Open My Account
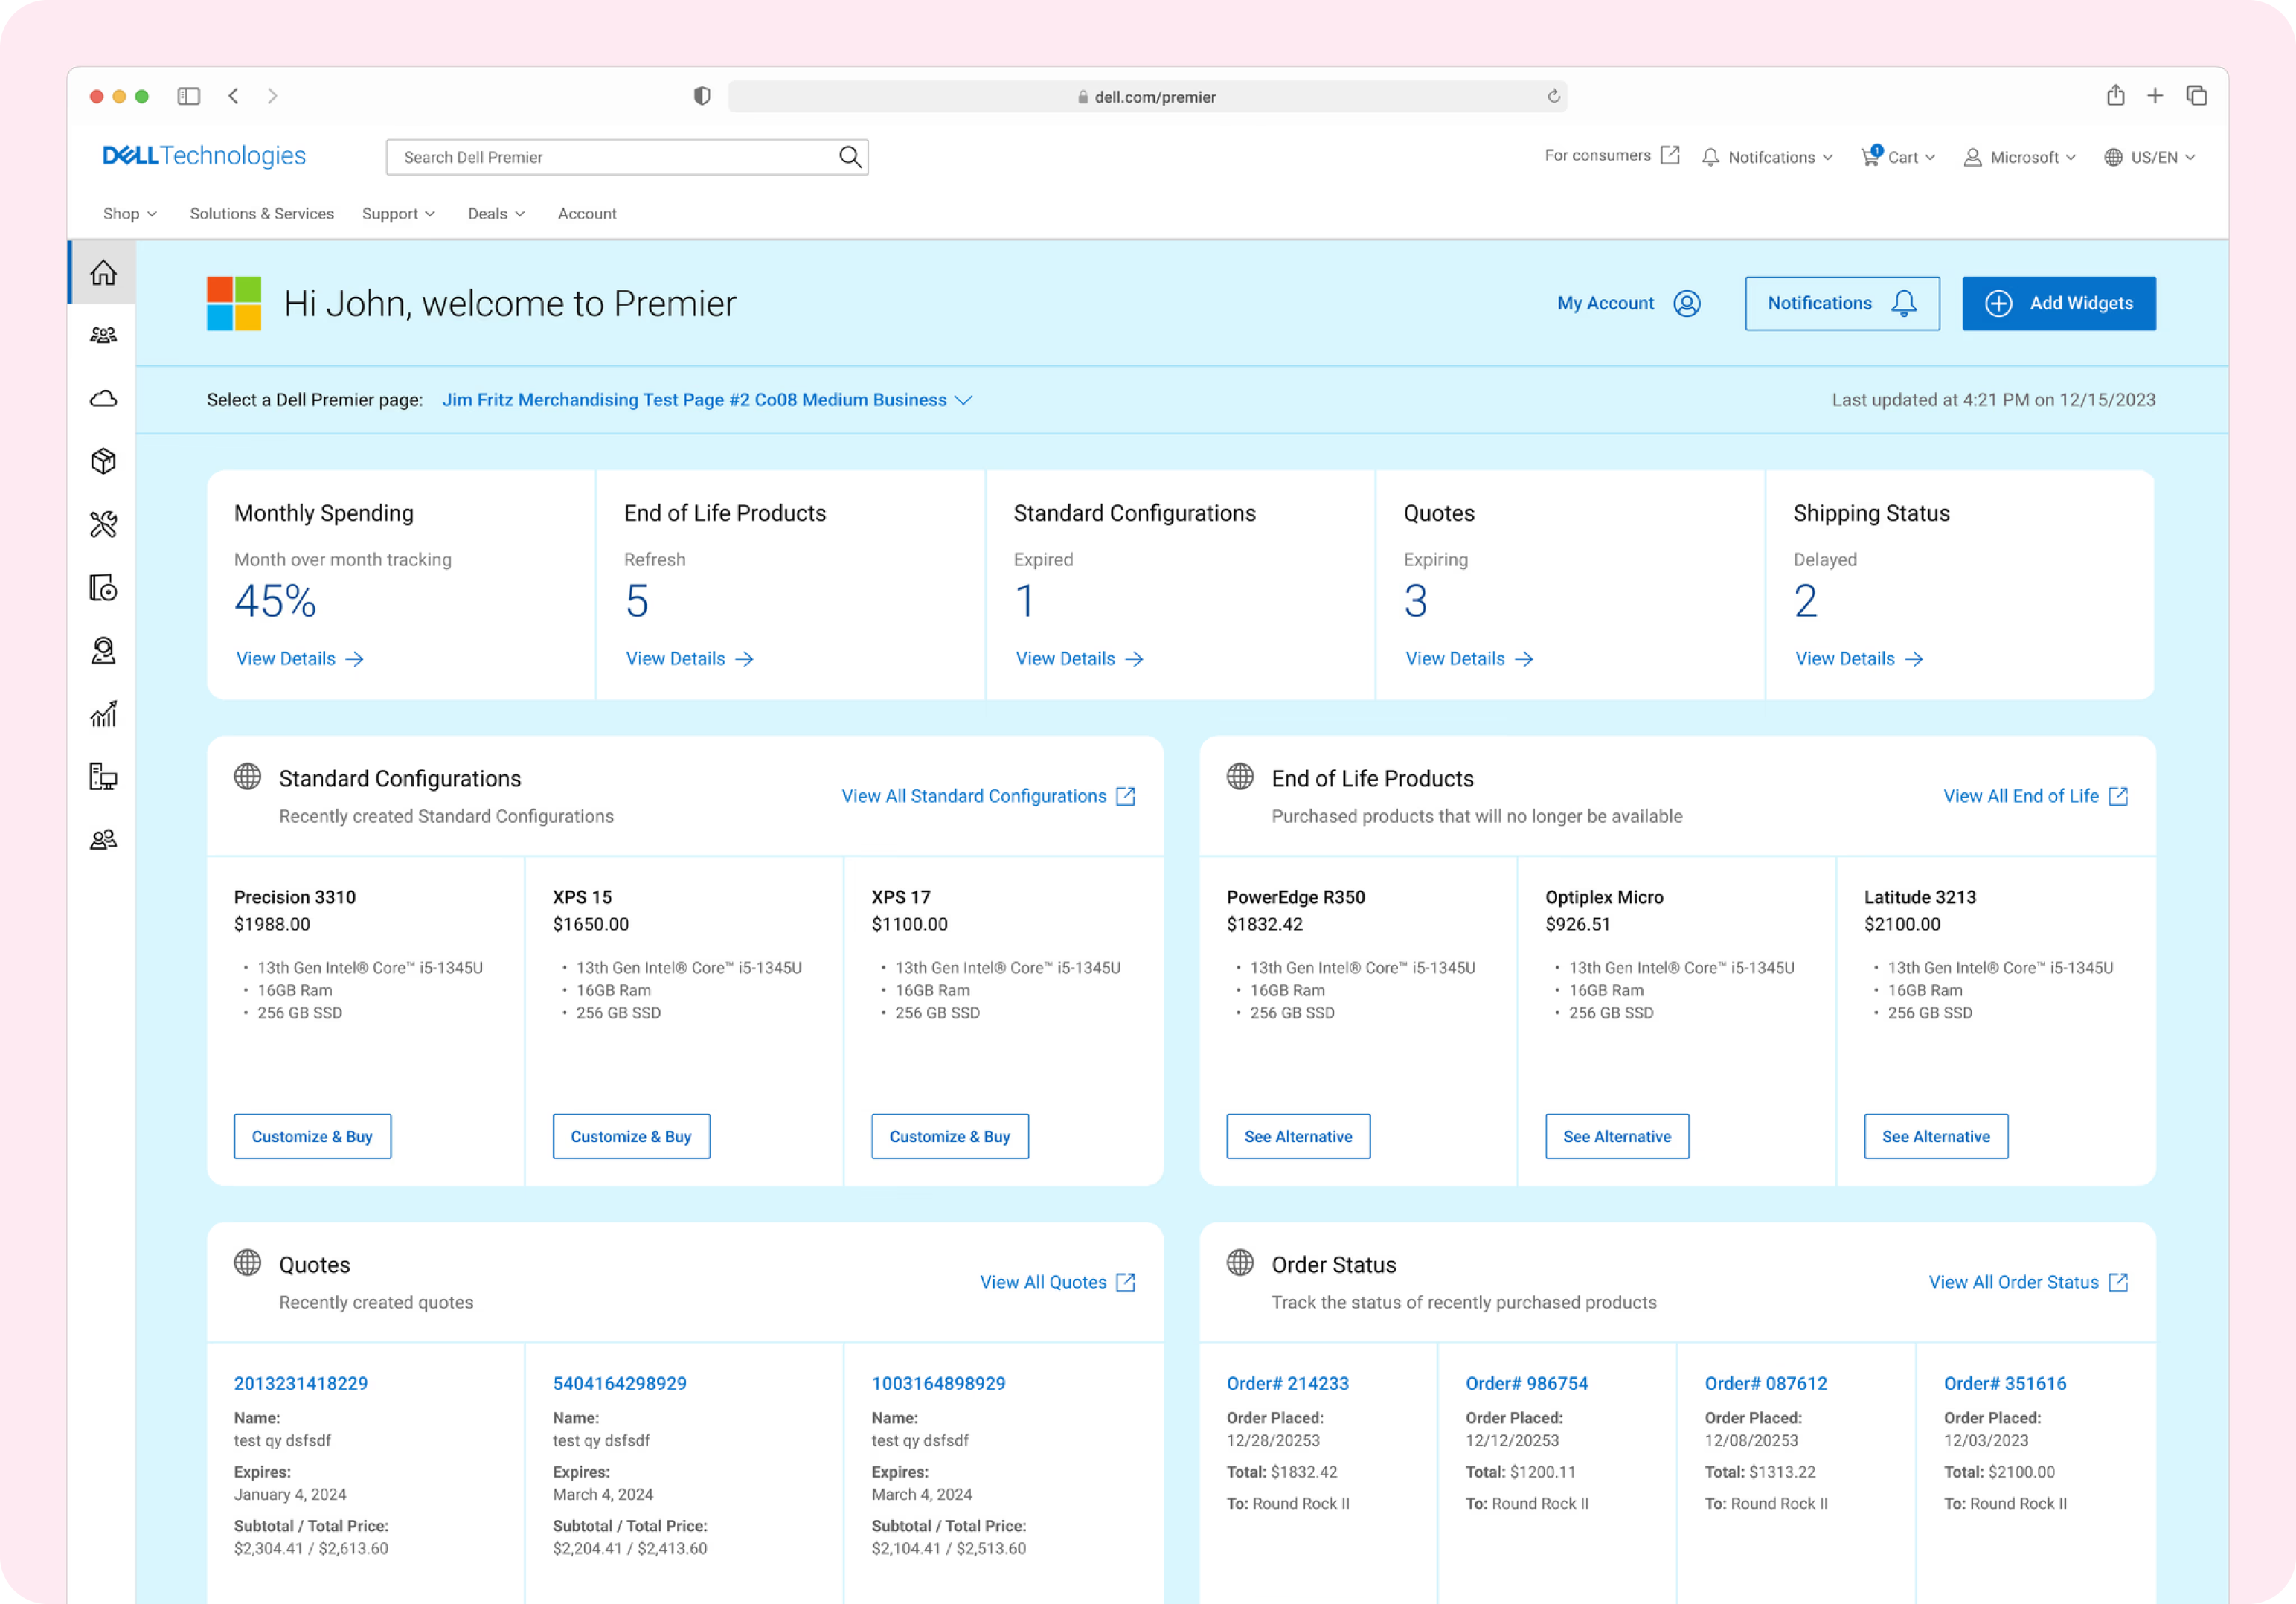 (x=1628, y=303)
